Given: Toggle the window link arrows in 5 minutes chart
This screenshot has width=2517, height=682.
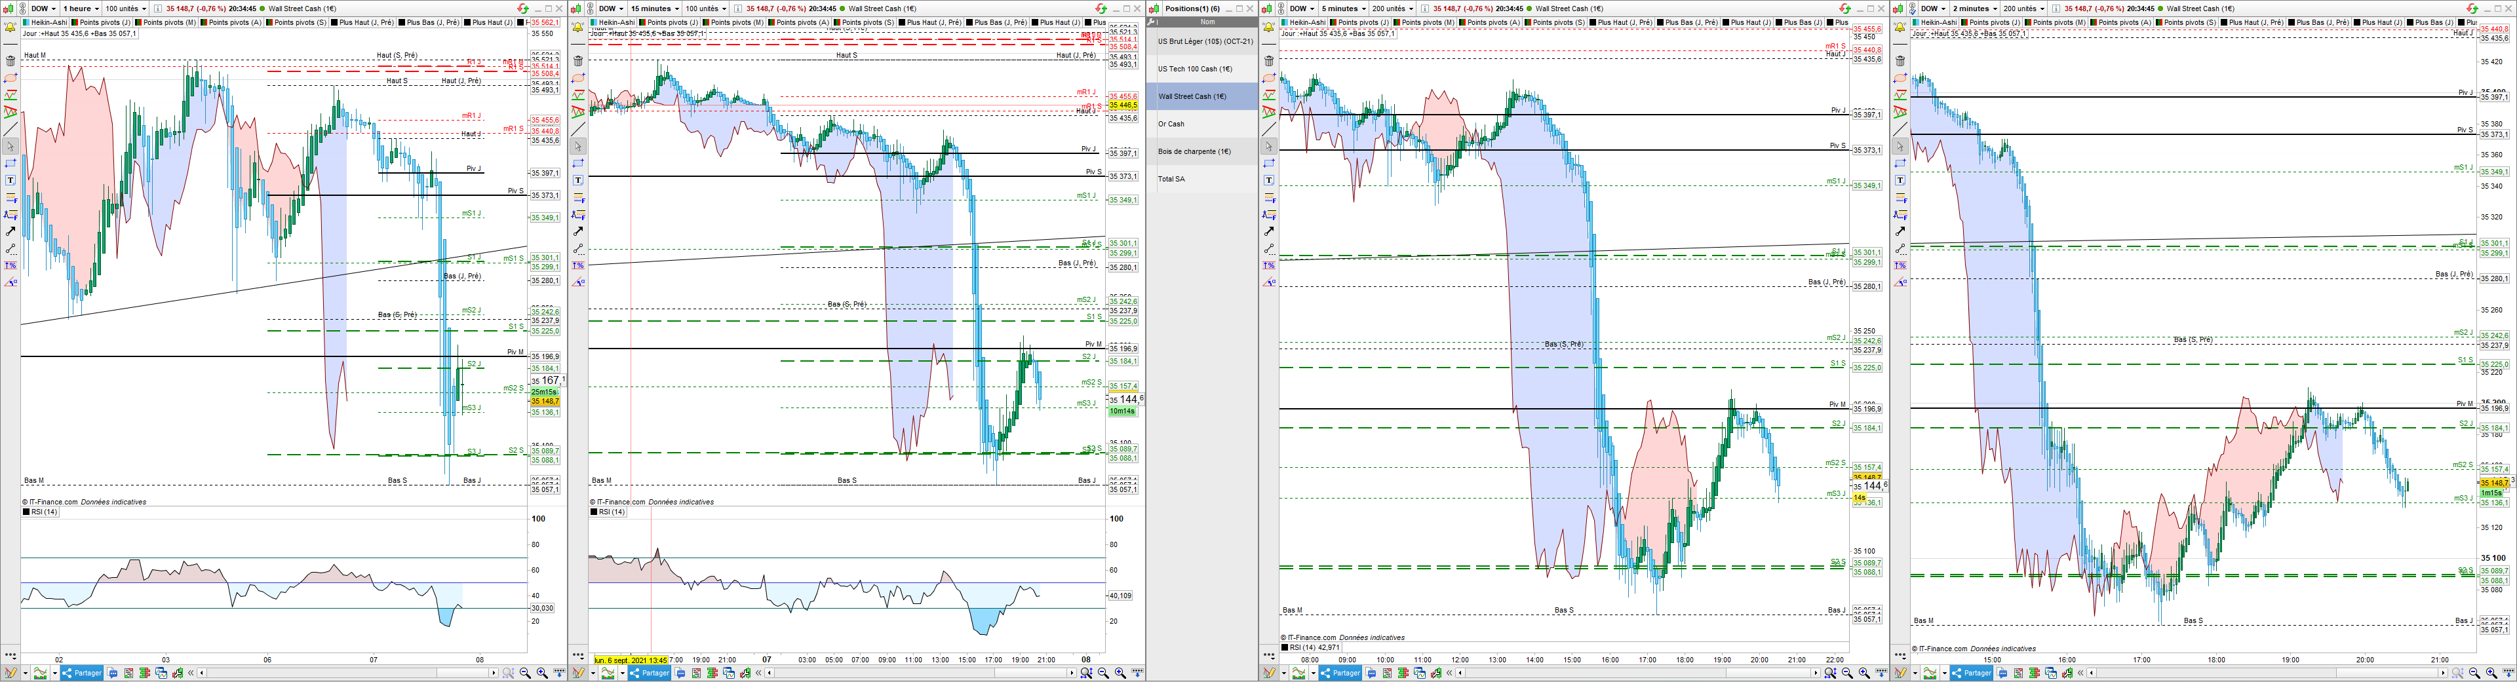Looking at the screenshot, I should [x=1844, y=9].
